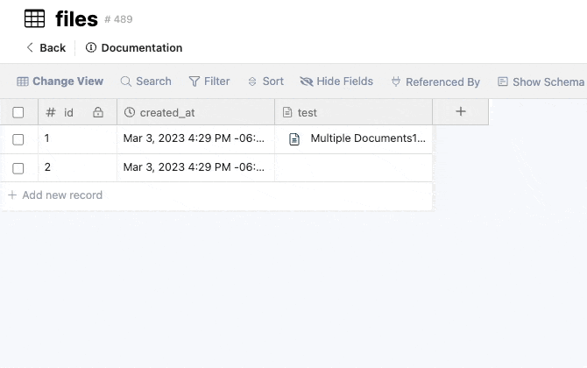Screen dimensions: 587x368
Task: Click Show Schema in toolbar
Action: pos(541,81)
